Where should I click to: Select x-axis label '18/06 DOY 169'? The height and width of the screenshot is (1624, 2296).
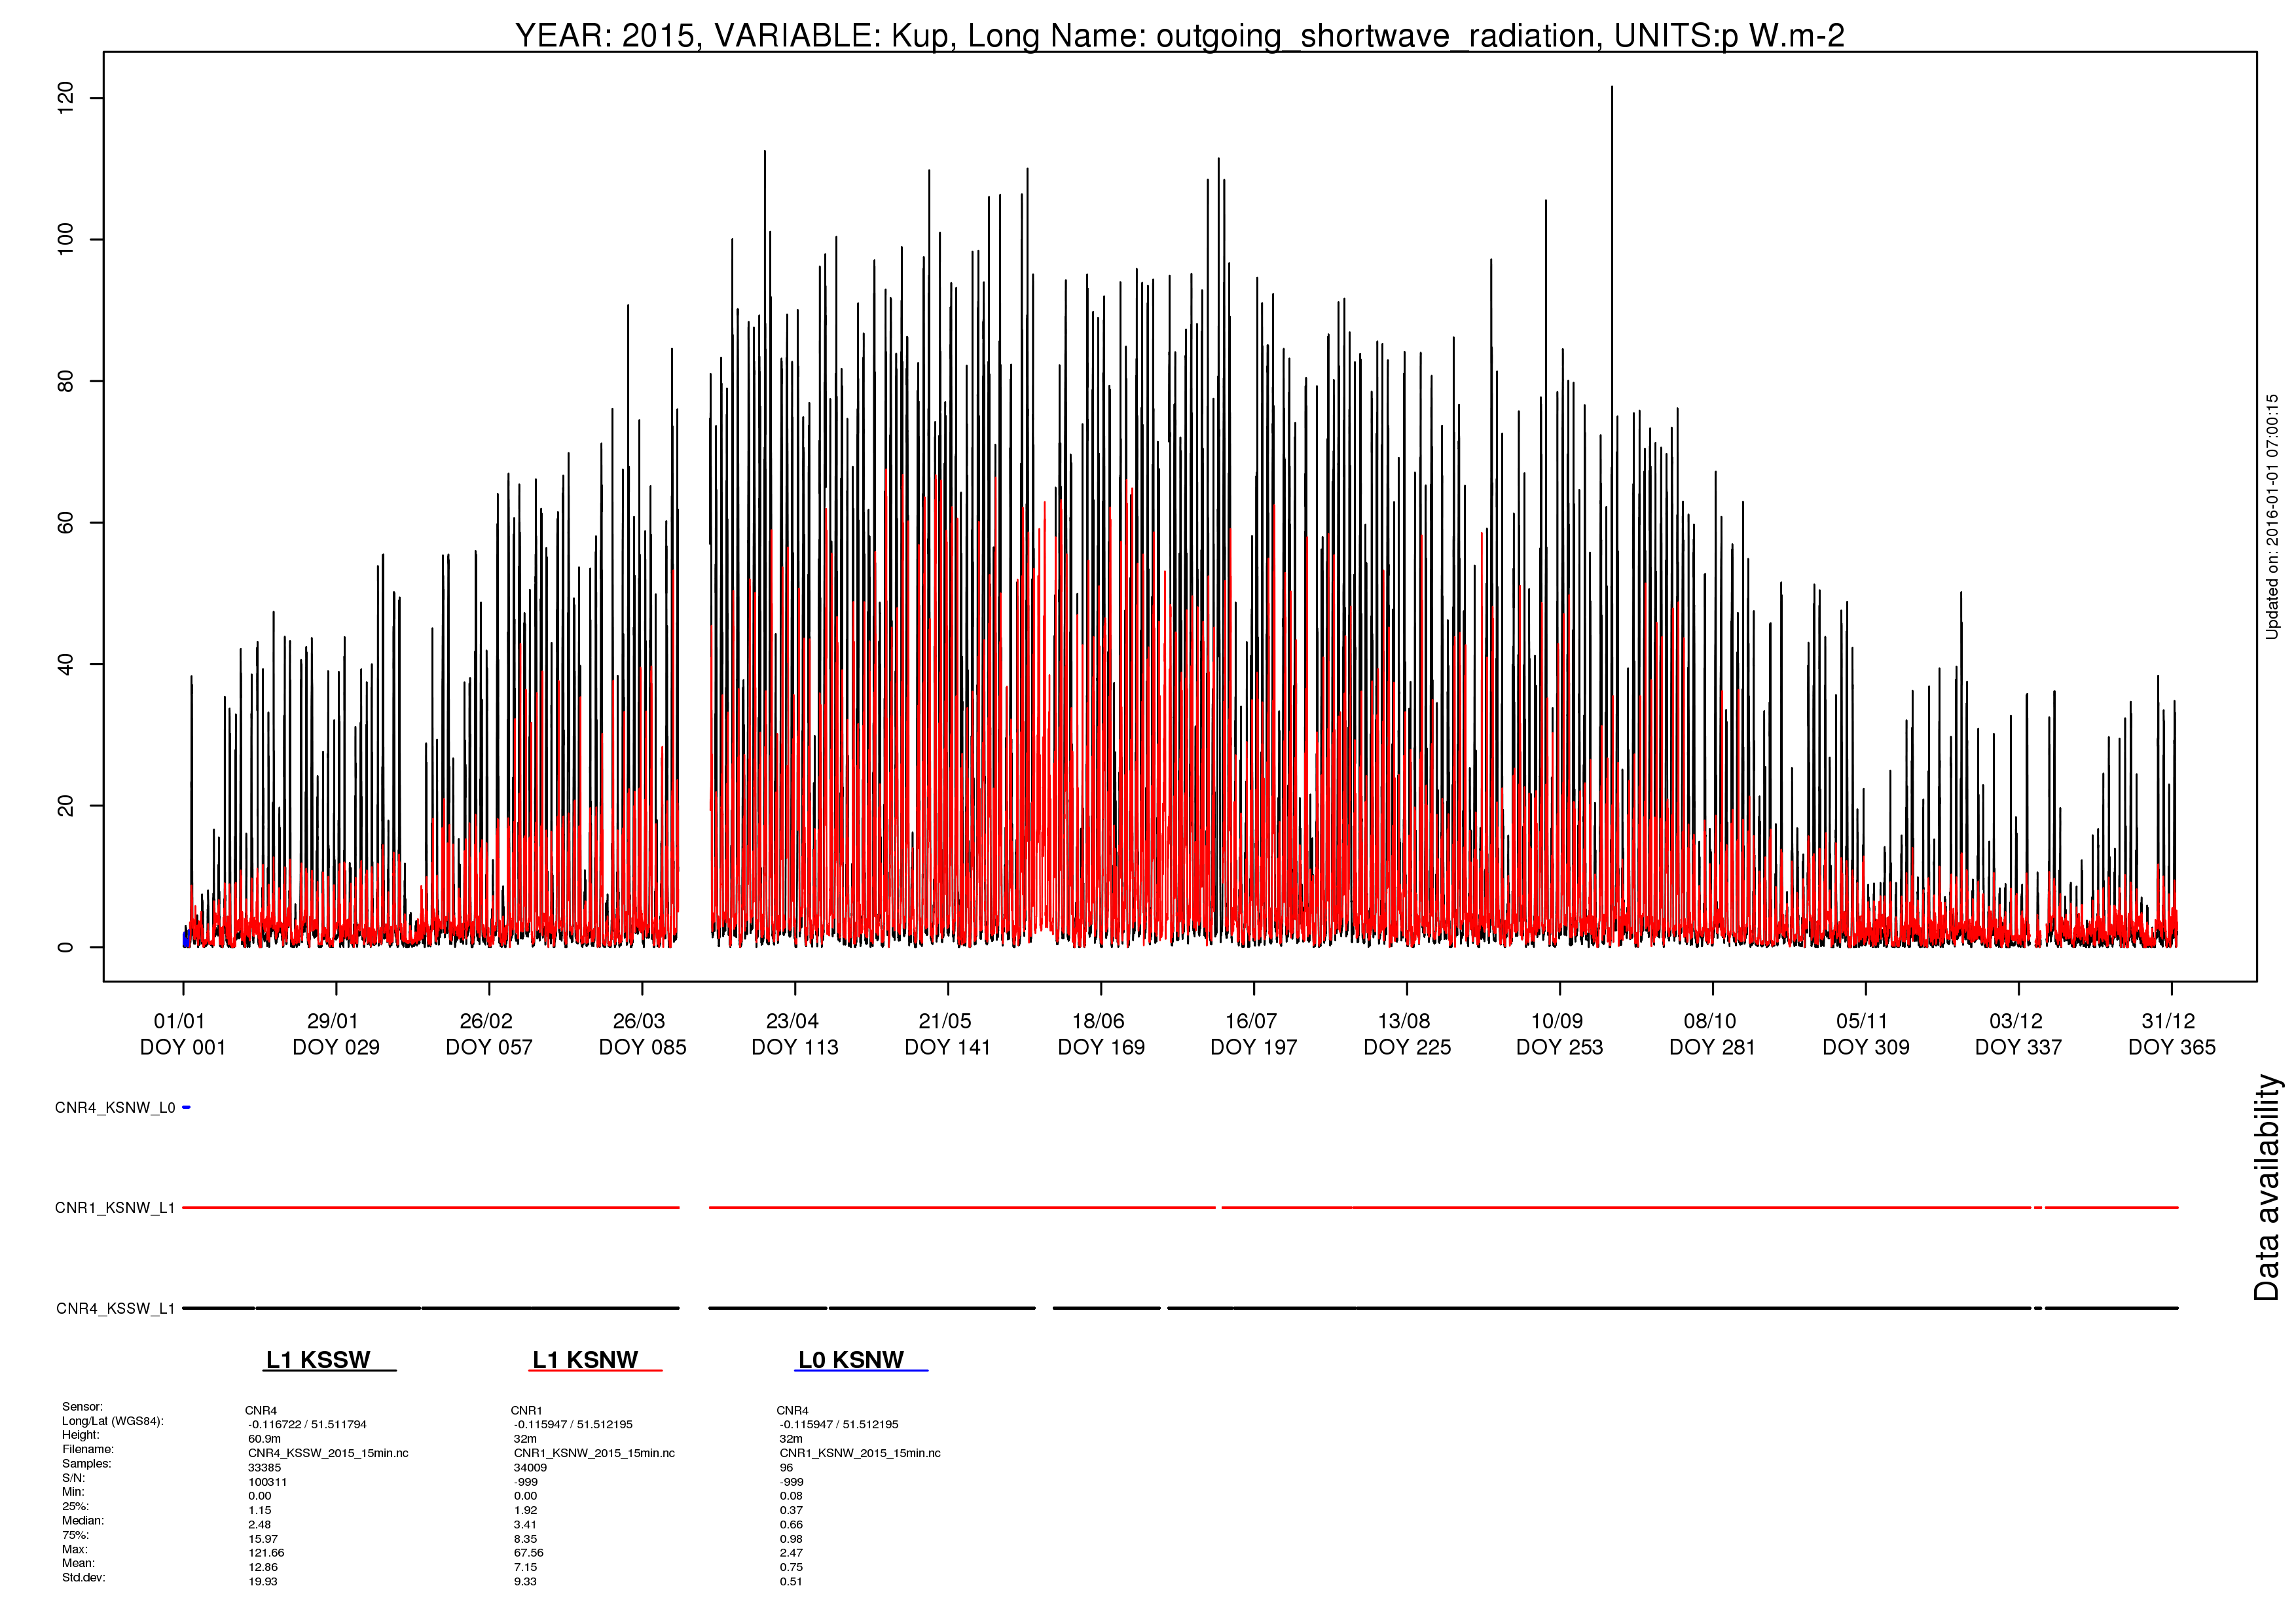pos(1101,1034)
